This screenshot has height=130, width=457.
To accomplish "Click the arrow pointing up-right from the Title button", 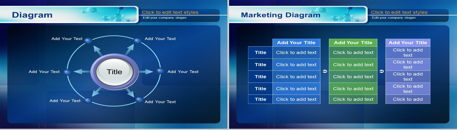I will (x=129, y=50).
